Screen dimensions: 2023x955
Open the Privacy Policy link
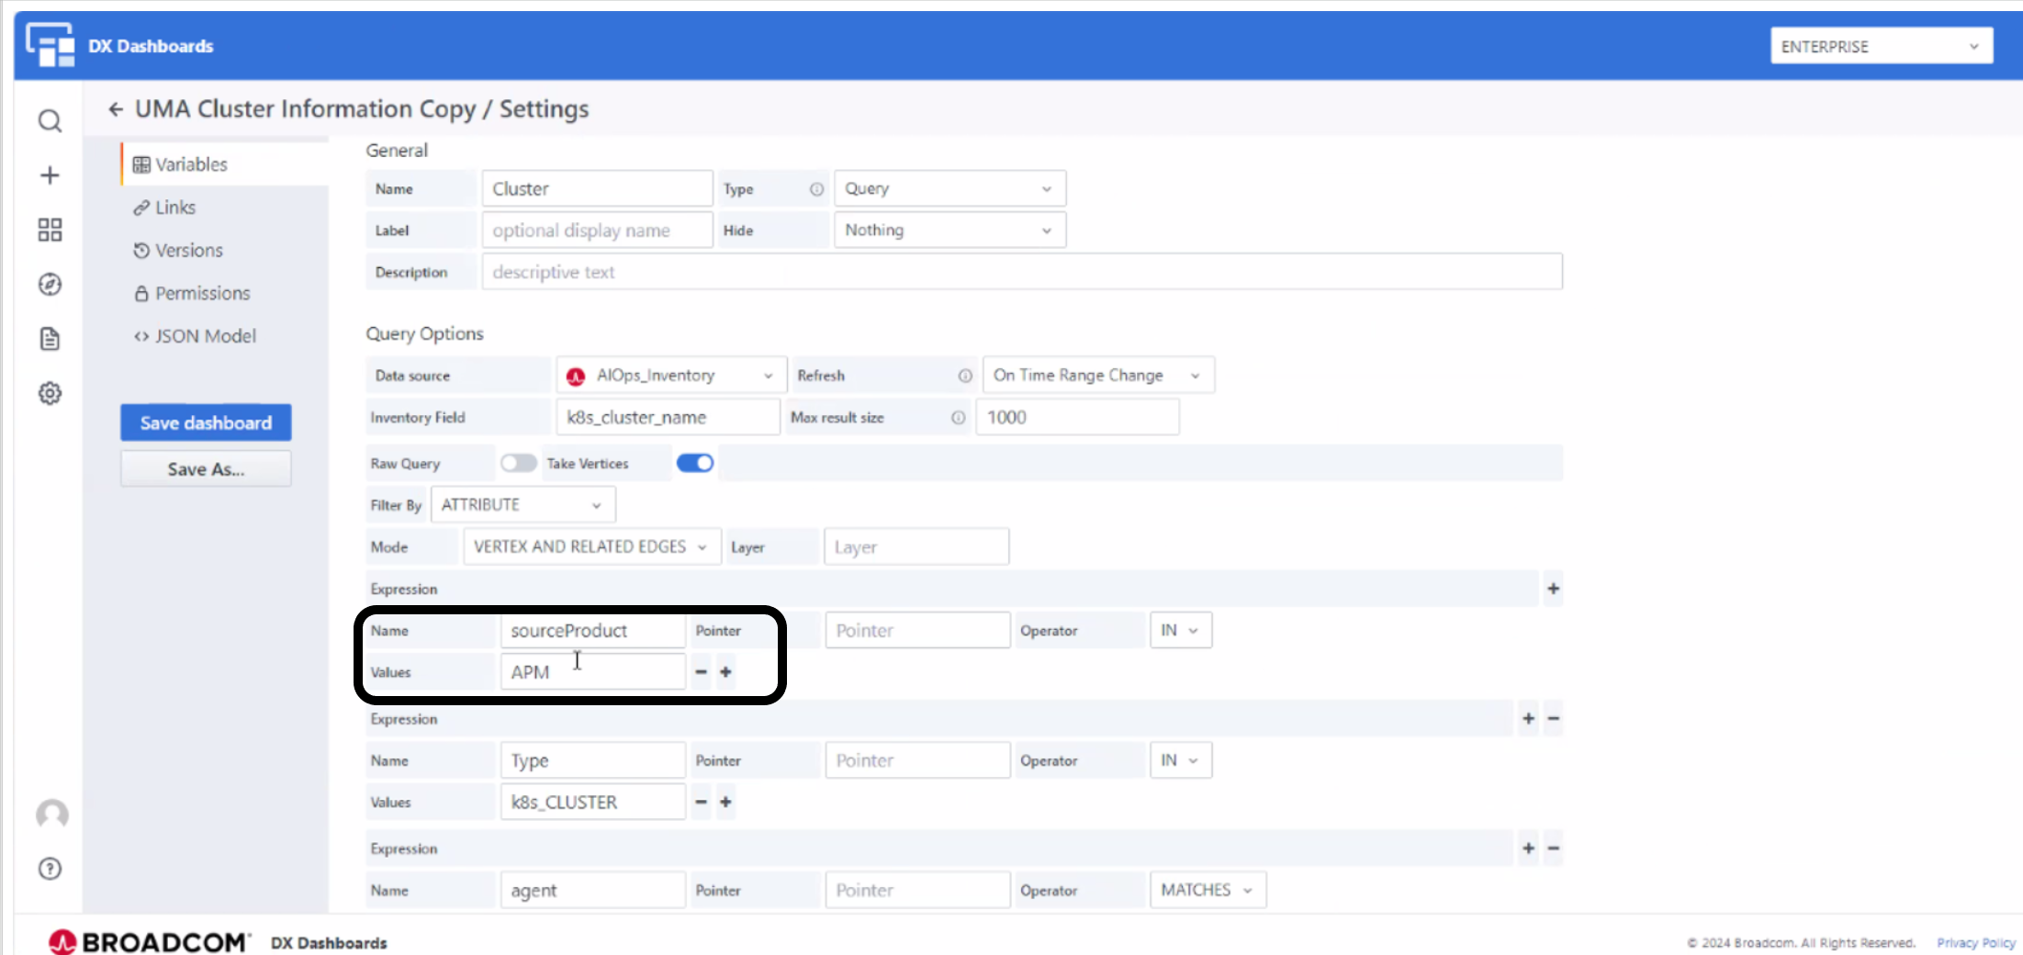pyautogui.click(x=1975, y=942)
